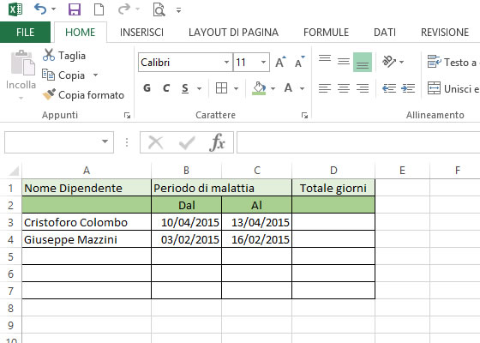This screenshot has width=480, height=343.
Task: Toggle bottom vertical alignment (highlighted)
Action: (363, 62)
